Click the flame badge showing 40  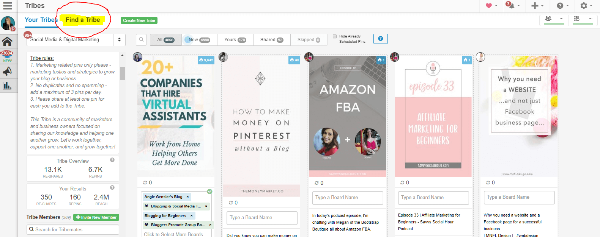point(294,60)
